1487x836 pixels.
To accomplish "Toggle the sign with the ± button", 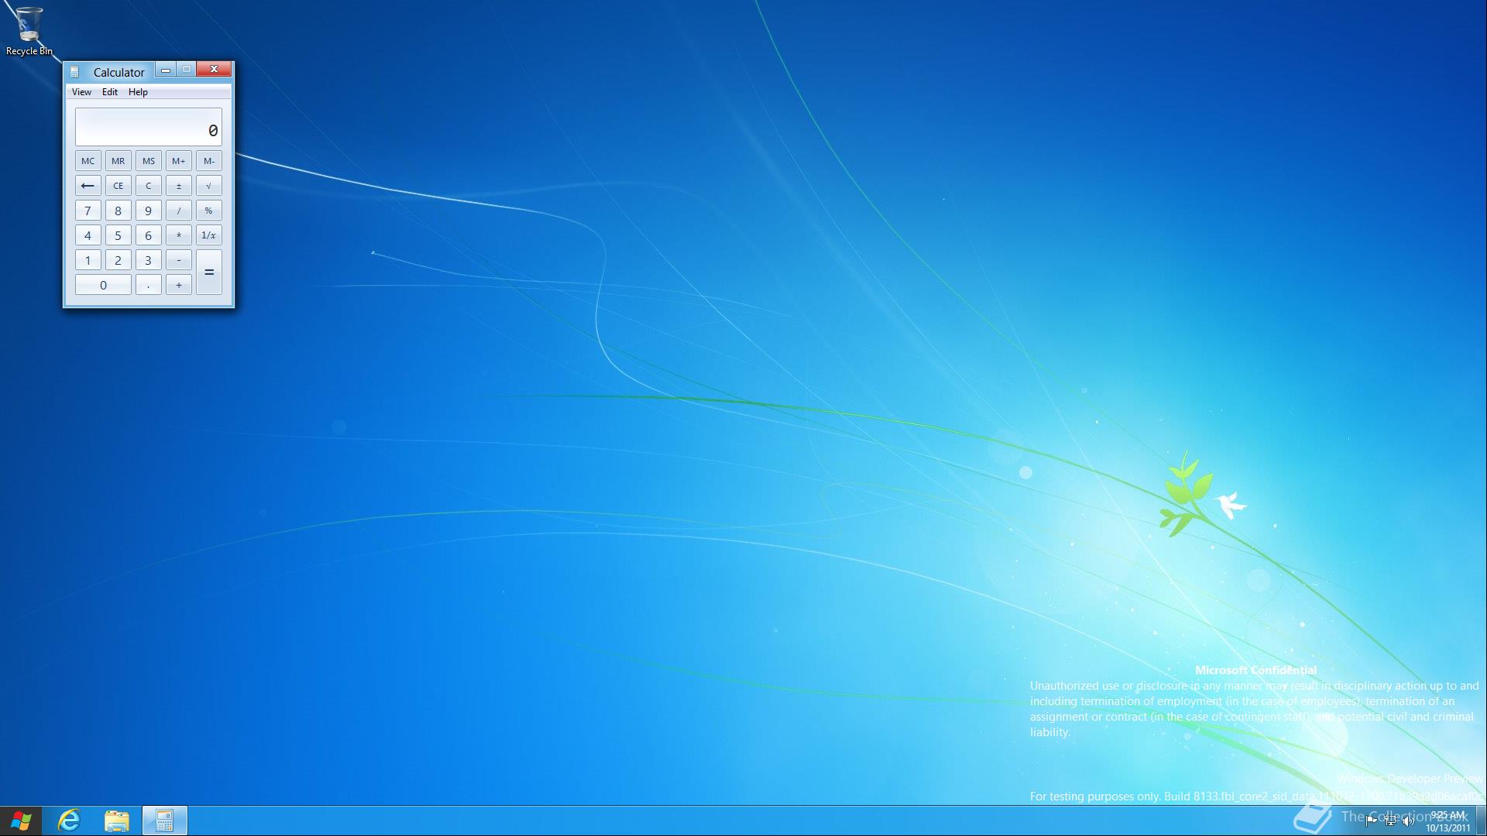I will pyautogui.click(x=179, y=186).
